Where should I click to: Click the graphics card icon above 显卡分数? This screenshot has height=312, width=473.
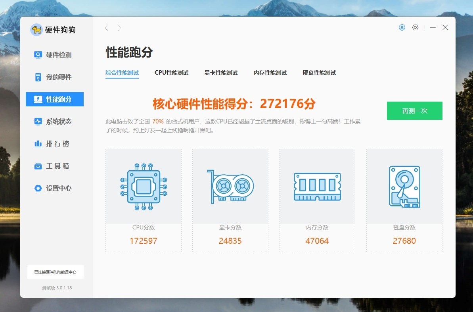click(230, 187)
